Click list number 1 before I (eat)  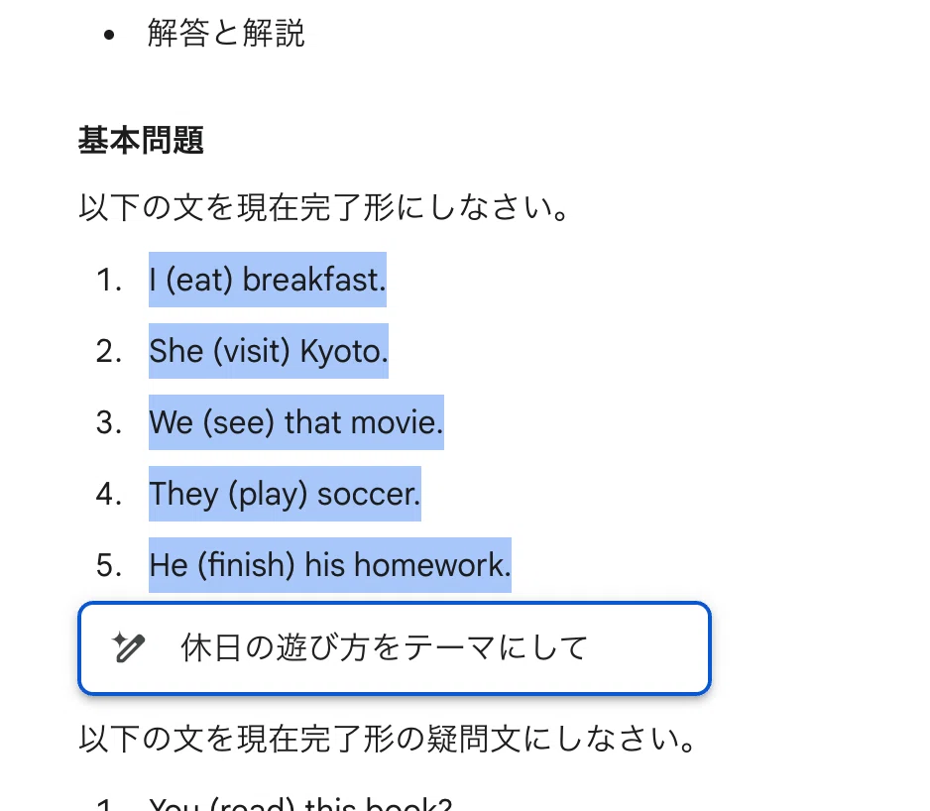pyautogui.click(x=109, y=280)
